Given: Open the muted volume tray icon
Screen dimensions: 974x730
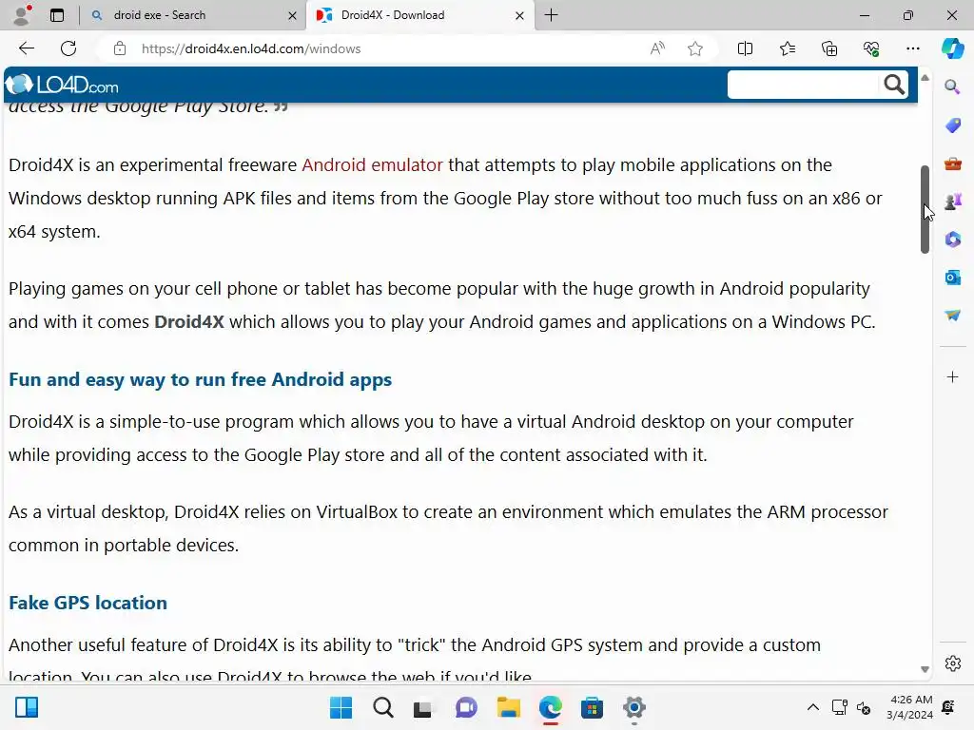Looking at the screenshot, I should click(x=864, y=707).
